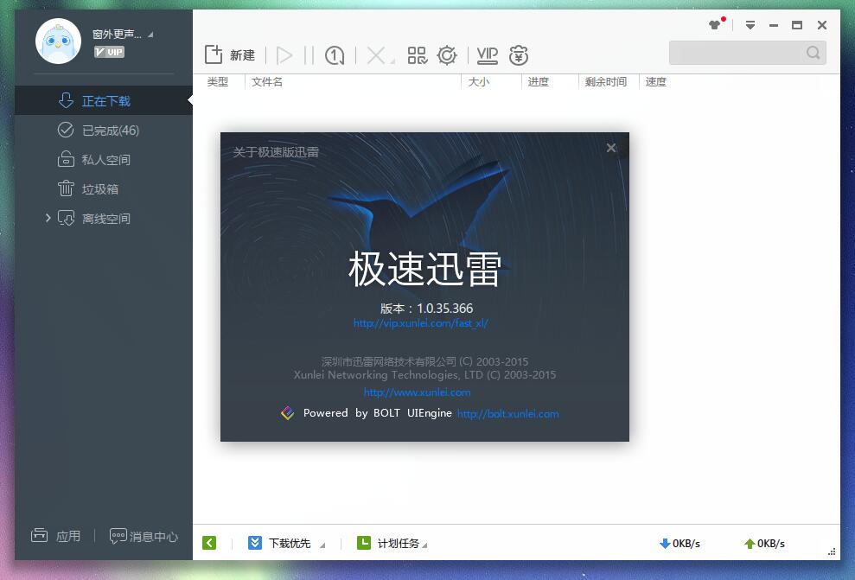Viewport: 855px width, 580px height.
Task: Expand the 计划任务 dropdown arrow
Action: pos(424,545)
